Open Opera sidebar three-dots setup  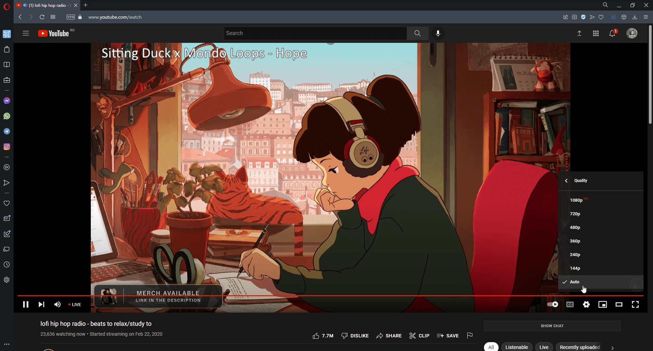coord(7,344)
